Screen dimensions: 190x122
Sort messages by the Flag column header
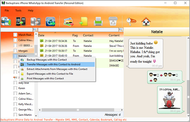pos(75,35)
